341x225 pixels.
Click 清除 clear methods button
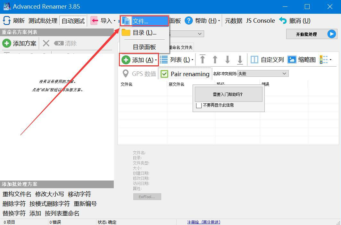[x=65, y=43]
